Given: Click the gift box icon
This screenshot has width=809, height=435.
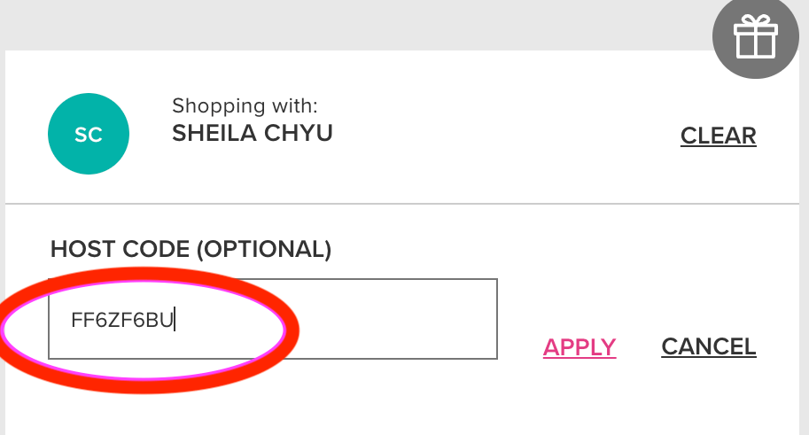Looking at the screenshot, I should click(755, 38).
